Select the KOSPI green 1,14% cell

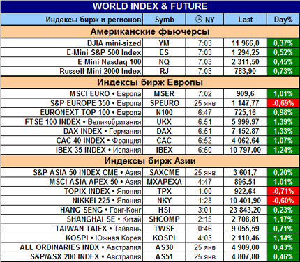pos(283,238)
